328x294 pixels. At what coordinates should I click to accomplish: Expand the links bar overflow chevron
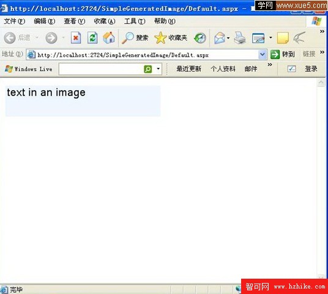[322, 51]
